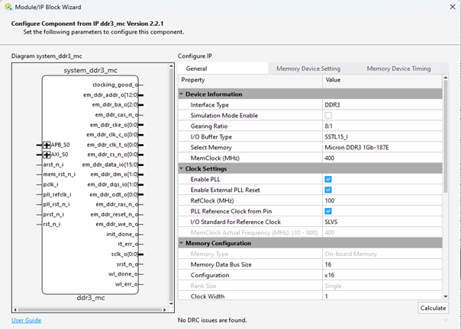Click the property table scroll down arrow
Screen dimensions: 461x329
[446, 296]
